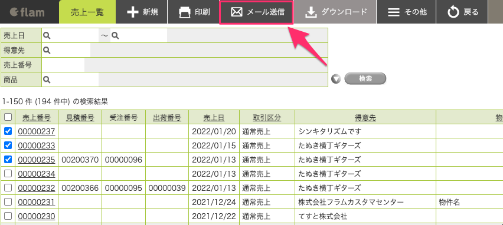503x225 pixels.
Task: Sort by the 得意先 column header
Action: pyautogui.click(x=365, y=118)
